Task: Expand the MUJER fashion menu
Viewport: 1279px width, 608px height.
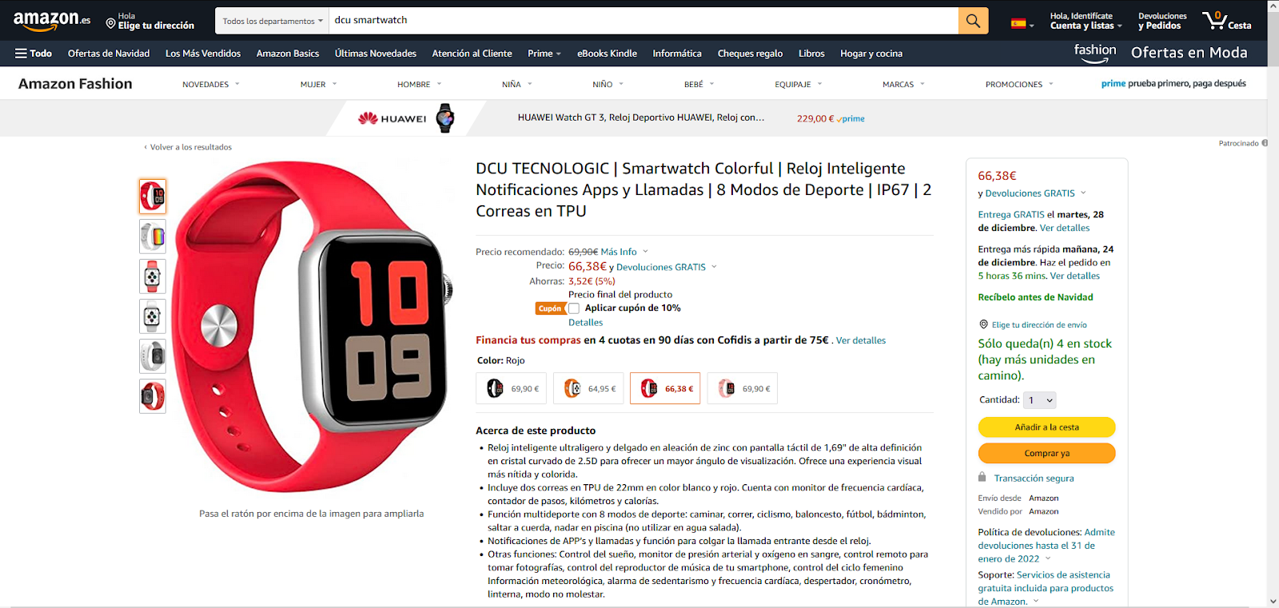Action: pyautogui.click(x=319, y=84)
